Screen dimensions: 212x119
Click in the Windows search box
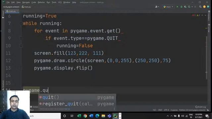[45, 116]
